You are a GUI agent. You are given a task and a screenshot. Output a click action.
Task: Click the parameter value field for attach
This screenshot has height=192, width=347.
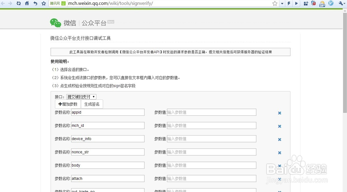click(212, 178)
